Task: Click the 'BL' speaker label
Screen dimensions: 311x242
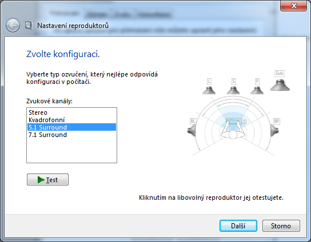Action: point(193,121)
